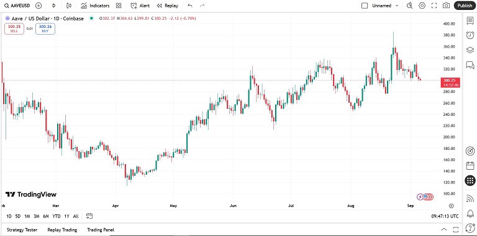The height and width of the screenshot is (236, 477).
Task: Set range to 1D
Action: 9,216
